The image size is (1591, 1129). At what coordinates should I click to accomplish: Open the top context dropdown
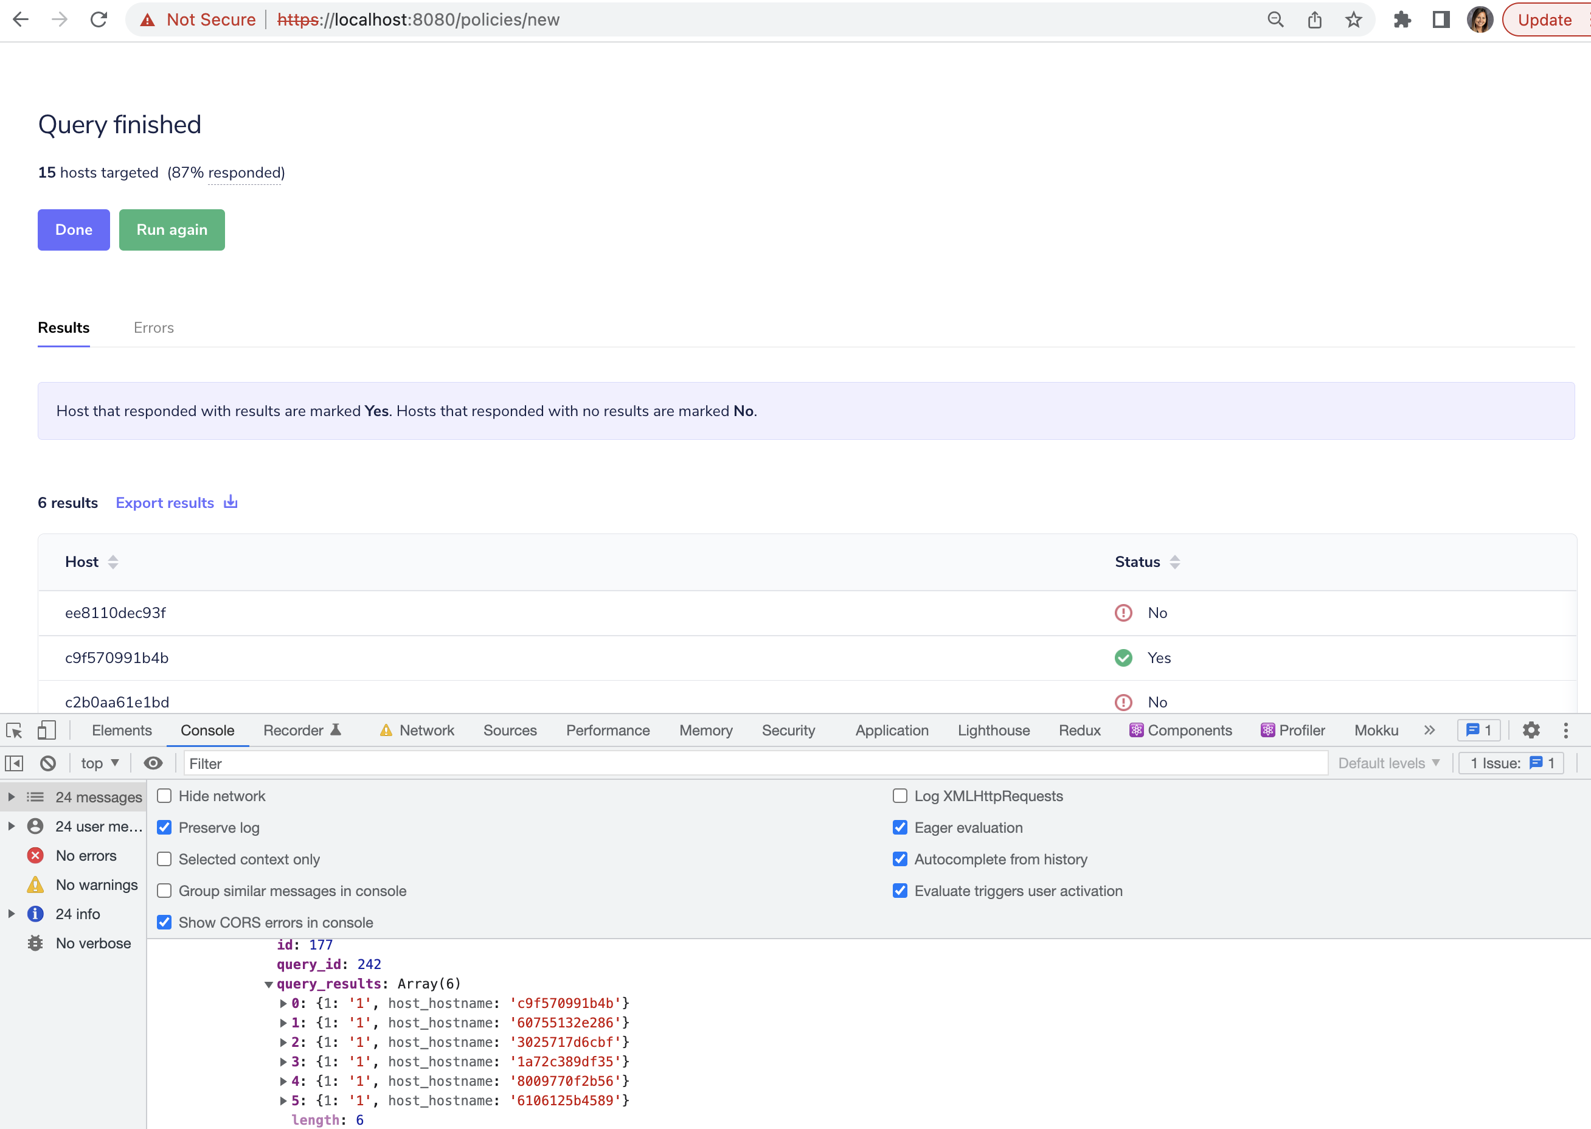tap(100, 763)
